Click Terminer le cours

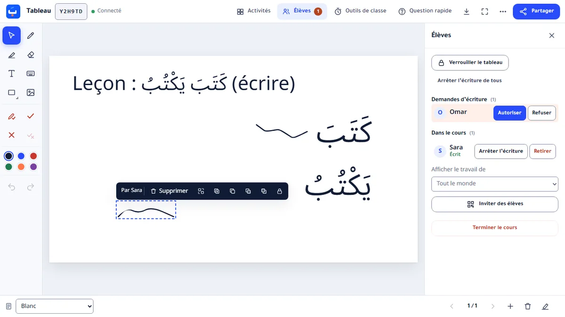point(495,228)
